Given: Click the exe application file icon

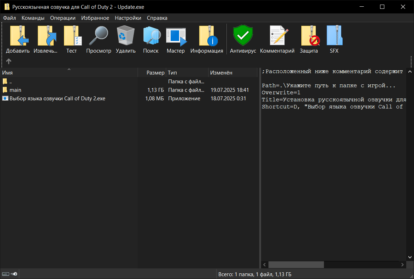Looking at the screenshot, I should (x=5, y=99).
